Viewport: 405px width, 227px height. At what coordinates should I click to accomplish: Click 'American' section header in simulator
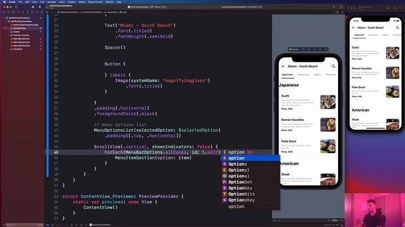(360, 110)
